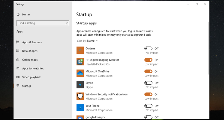This screenshot has width=224, height=120.
Task: Click the Microsoft OneDrive cloud icon
Action: click(x=80, y=73)
